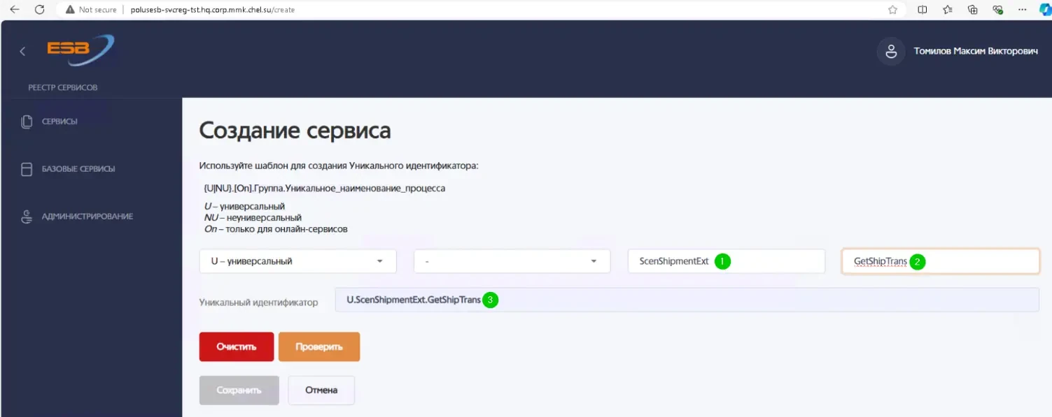Click the 'Используйте шаблон' instruction text

click(339, 166)
